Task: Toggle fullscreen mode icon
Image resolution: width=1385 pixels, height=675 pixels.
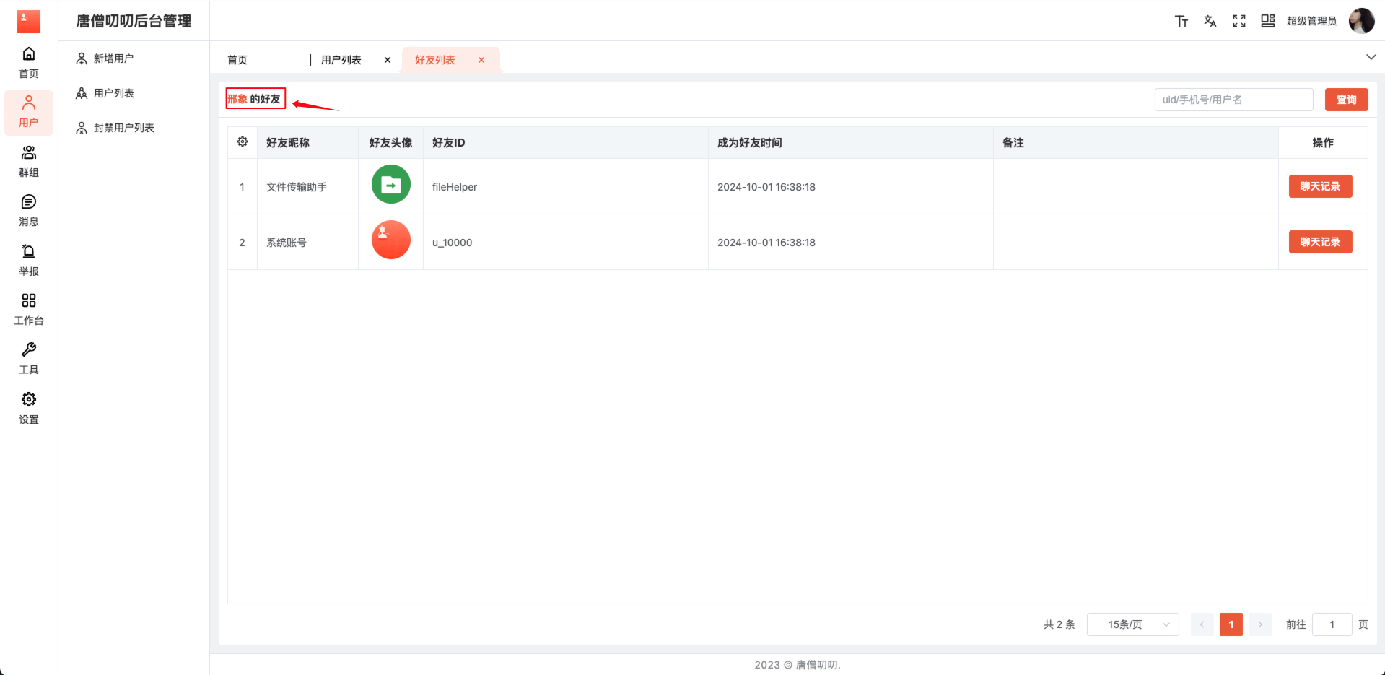Action: [x=1238, y=21]
